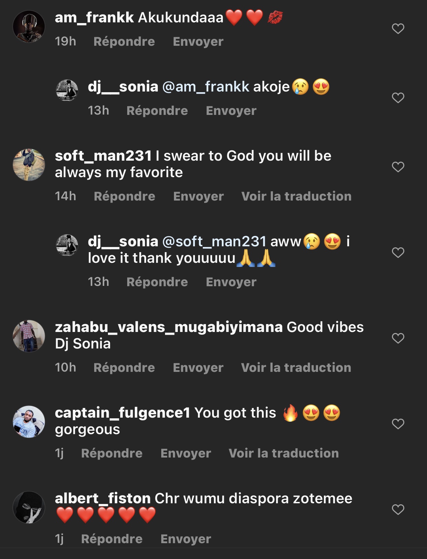Like am_frankk's Akukundaaa comment
Image resolution: width=427 pixels, height=559 pixels.
[x=398, y=29]
